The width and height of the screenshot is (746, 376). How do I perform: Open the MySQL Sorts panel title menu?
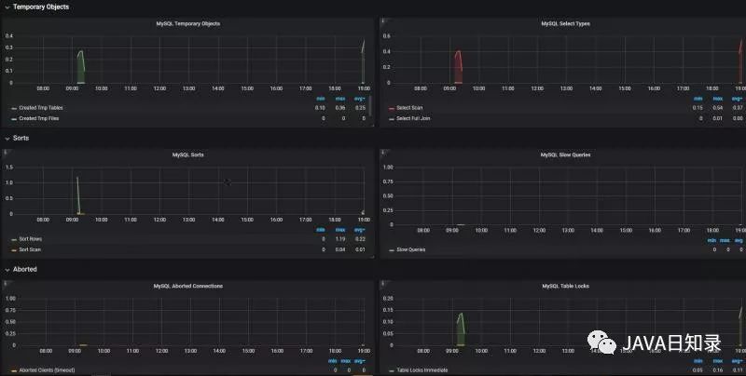(x=188, y=154)
